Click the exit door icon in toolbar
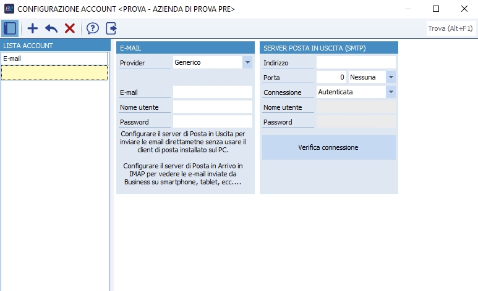 click(x=111, y=28)
